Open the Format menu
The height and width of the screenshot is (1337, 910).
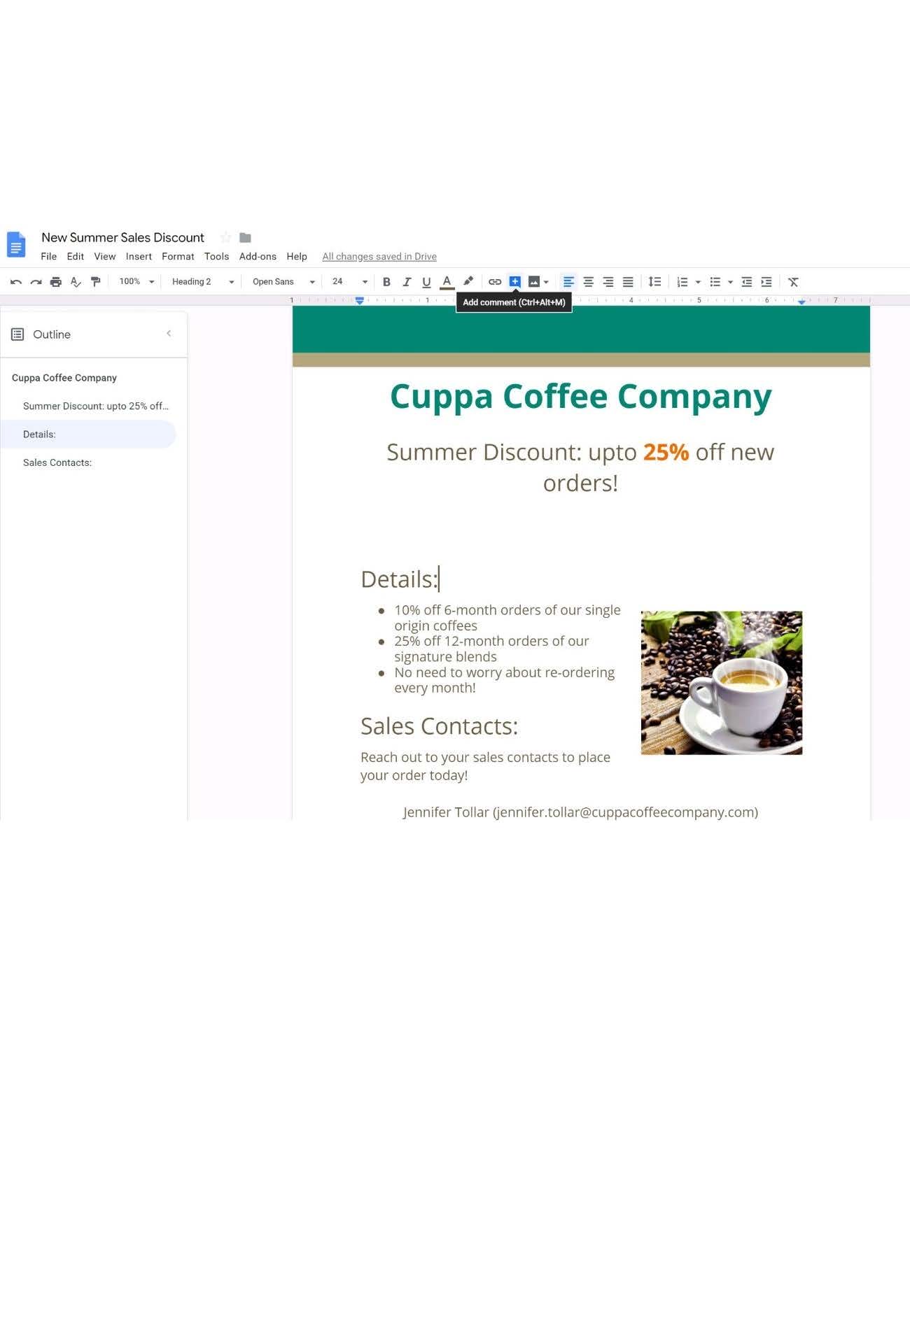(178, 257)
